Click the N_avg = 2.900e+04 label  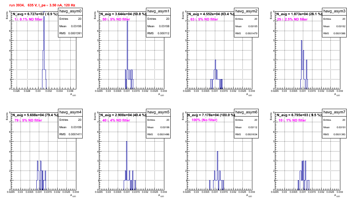123,115
